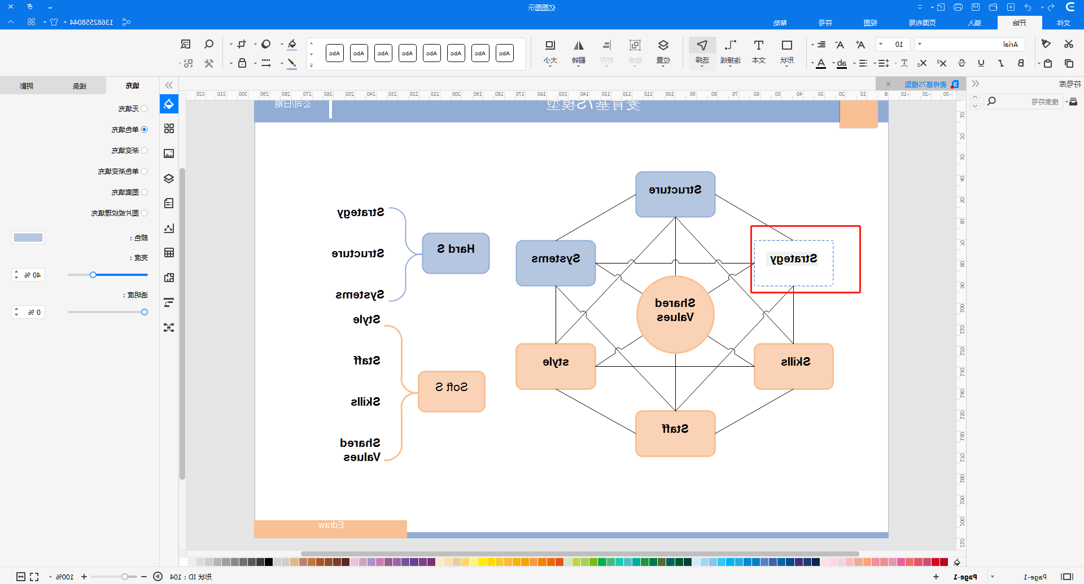Click the Cut scissors icon

[1068, 44]
